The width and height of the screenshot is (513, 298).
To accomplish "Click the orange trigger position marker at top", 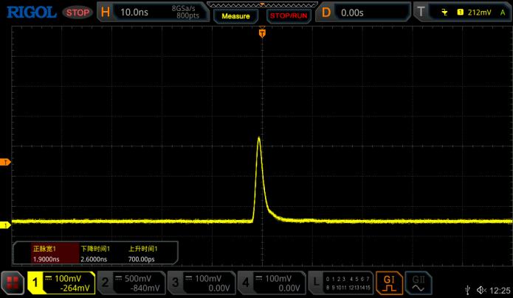I will coord(261,33).
